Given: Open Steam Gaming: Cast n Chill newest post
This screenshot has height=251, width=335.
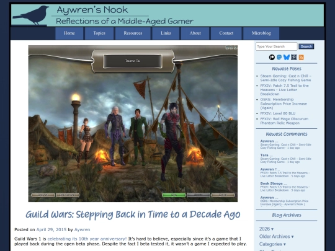Looking at the screenshot, I should pyautogui.click(x=285, y=78).
